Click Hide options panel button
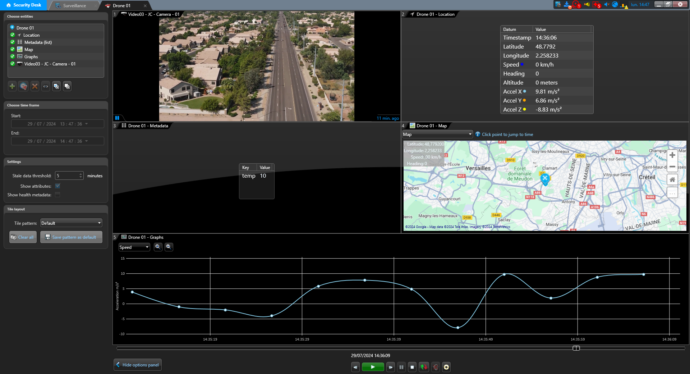The image size is (690, 374). click(137, 365)
